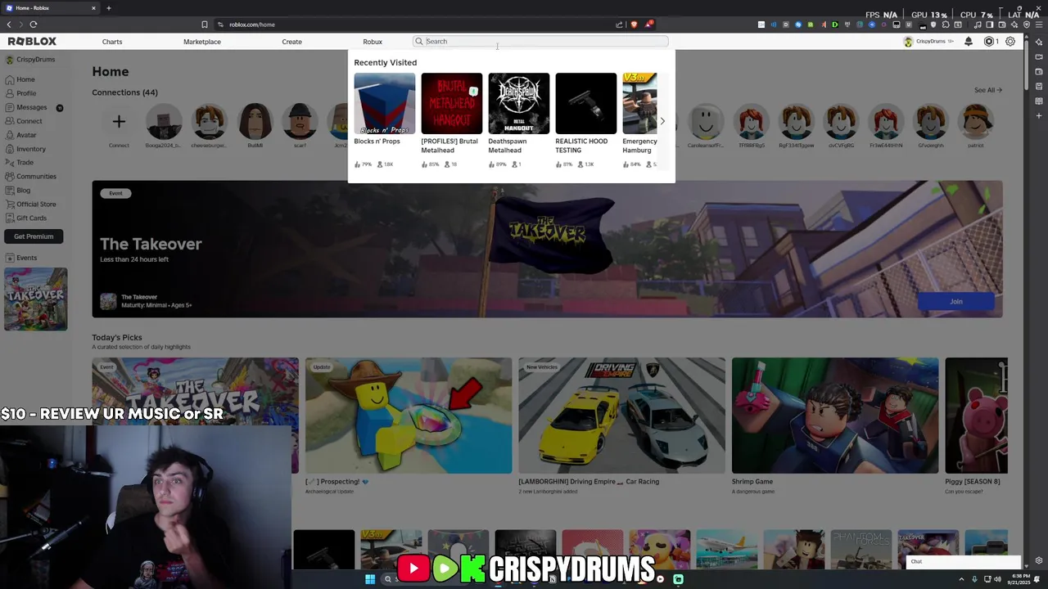Open the notifications bell in Roblox header
This screenshot has height=589, width=1048.
click(x=969, y=41)
